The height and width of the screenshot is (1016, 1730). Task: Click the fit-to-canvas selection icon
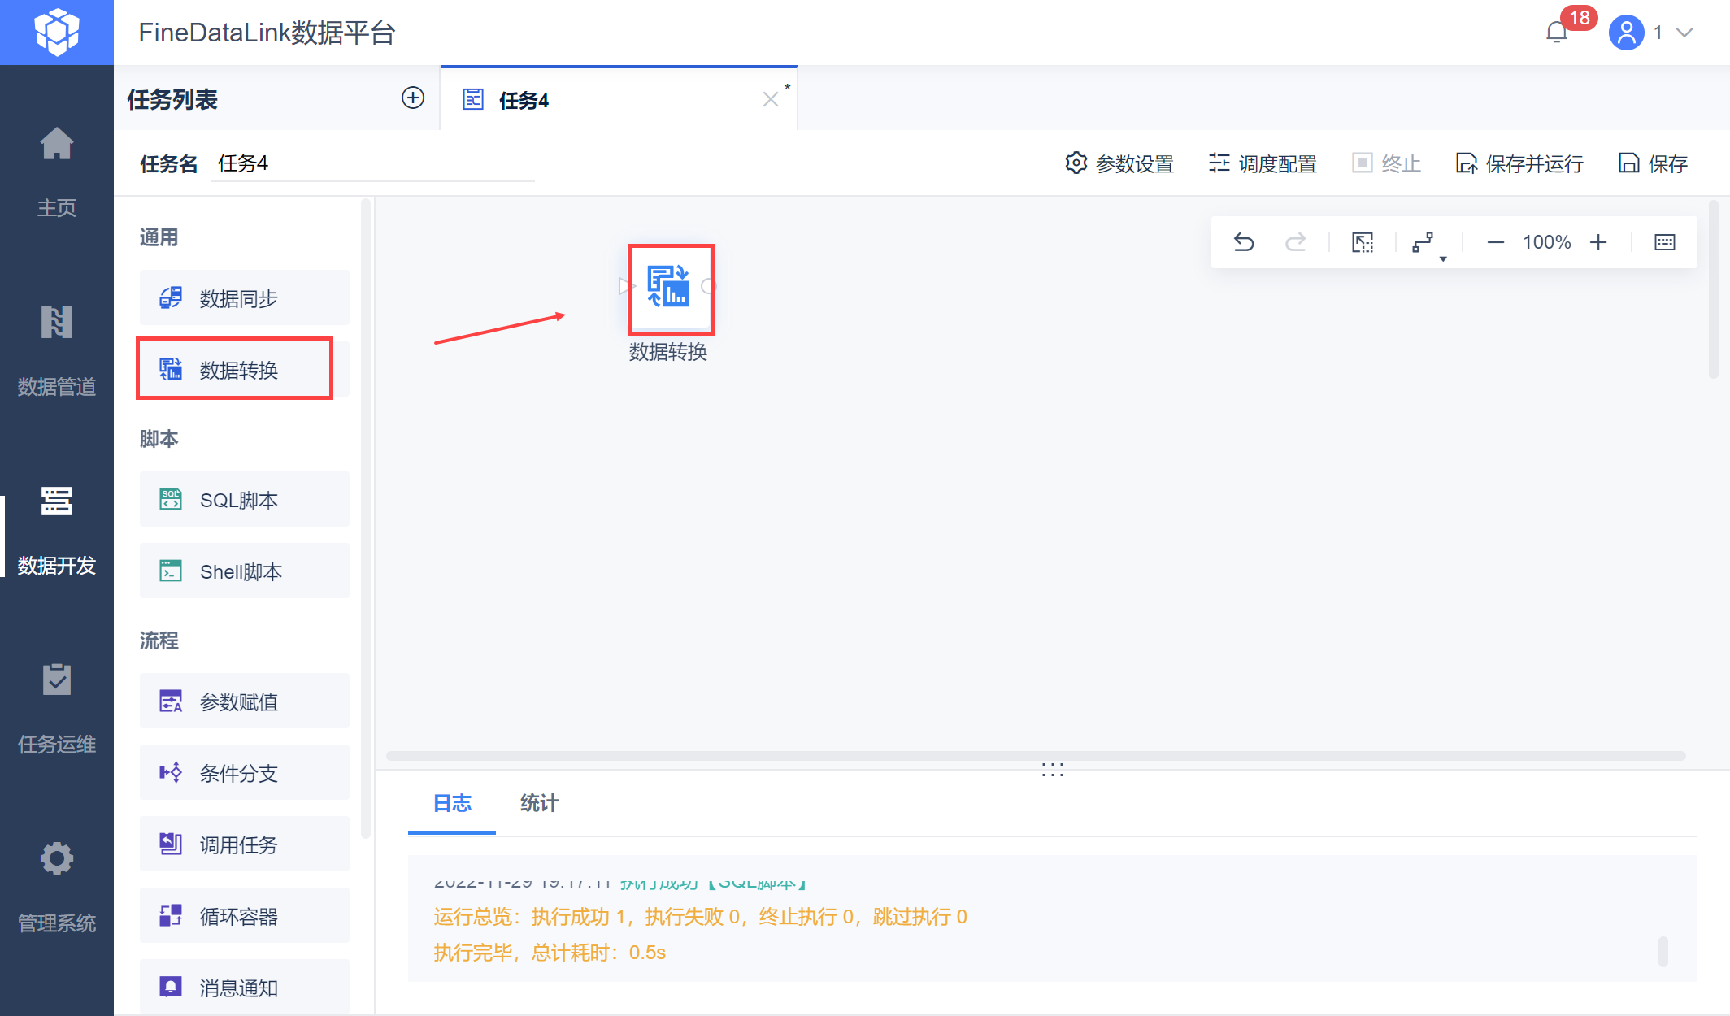(x=1363, y=242)
